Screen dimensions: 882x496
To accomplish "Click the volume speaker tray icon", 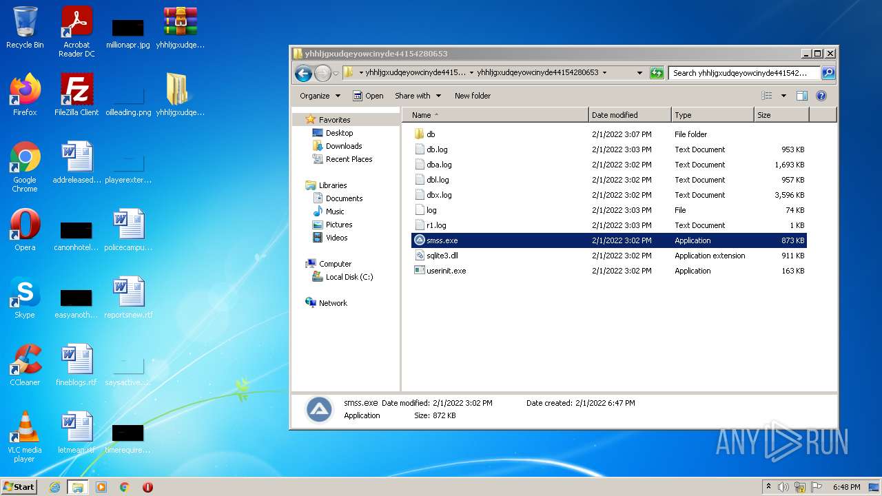I will (783, 487).
